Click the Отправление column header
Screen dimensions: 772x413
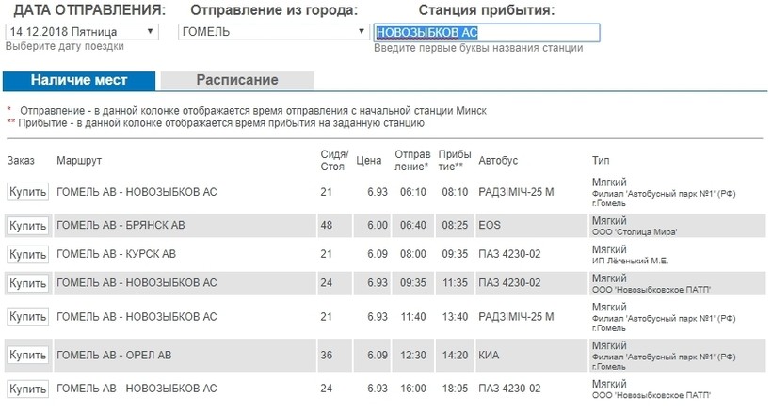pyautogui.click(x=412, y=161)
